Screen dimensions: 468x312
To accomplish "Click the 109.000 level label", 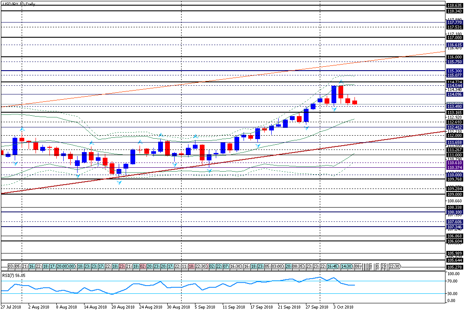I will coord(455,195).
